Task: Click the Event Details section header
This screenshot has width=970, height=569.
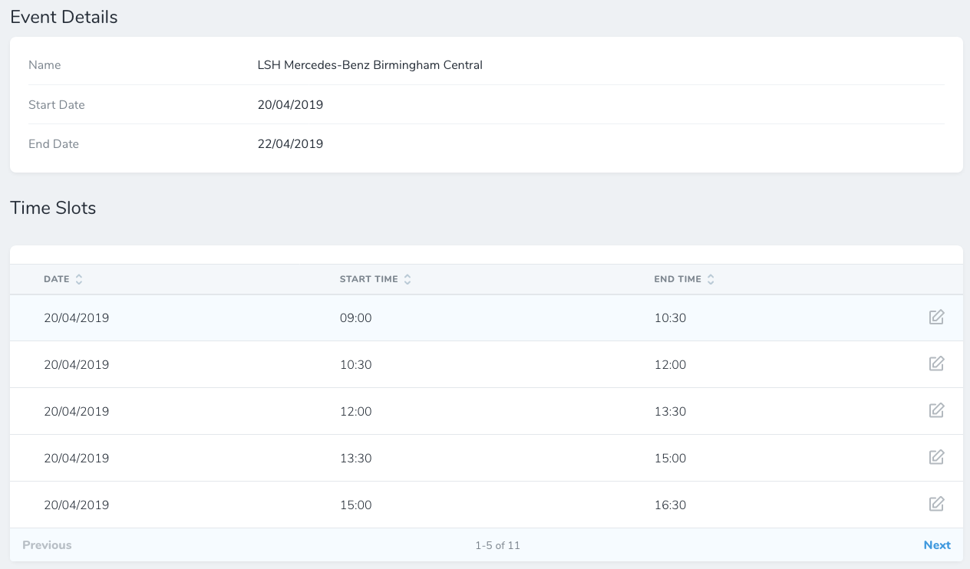Action: (64, 16)
